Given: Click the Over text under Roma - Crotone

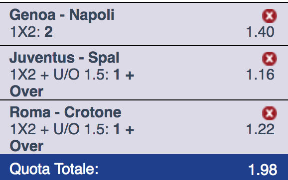Looking at the screenshot, I should 26,146.
